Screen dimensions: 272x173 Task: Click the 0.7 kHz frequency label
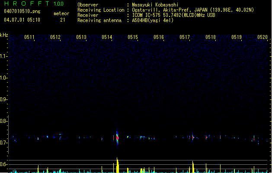(x=3, y=143)
